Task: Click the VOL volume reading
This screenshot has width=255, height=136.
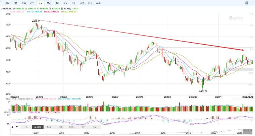Action: (22, 99)
